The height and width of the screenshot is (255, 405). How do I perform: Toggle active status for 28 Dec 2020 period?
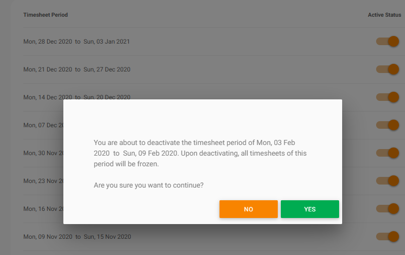pos(388,42)
